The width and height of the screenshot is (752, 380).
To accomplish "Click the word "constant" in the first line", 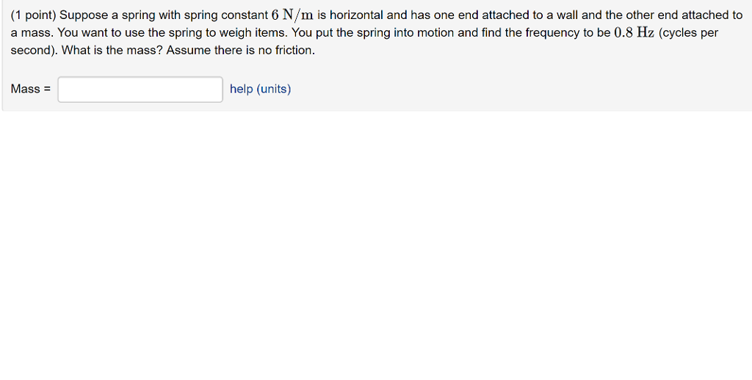I will pyautogui.click(x=245, y=15).
